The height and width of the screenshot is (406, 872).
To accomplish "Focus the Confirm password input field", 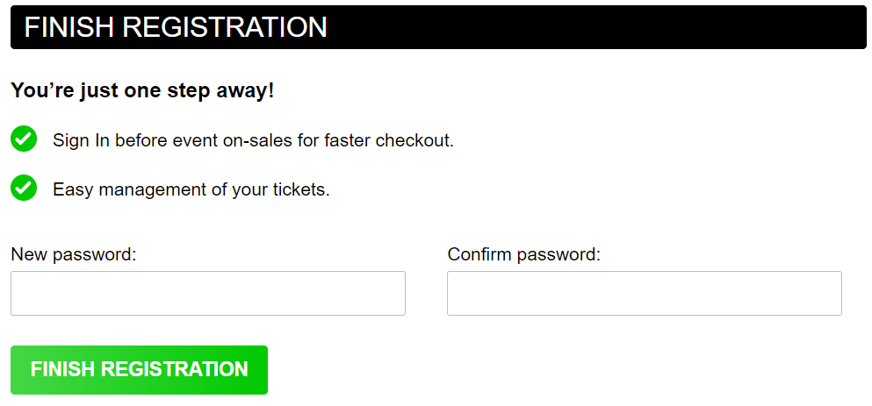I will point(645,293).
